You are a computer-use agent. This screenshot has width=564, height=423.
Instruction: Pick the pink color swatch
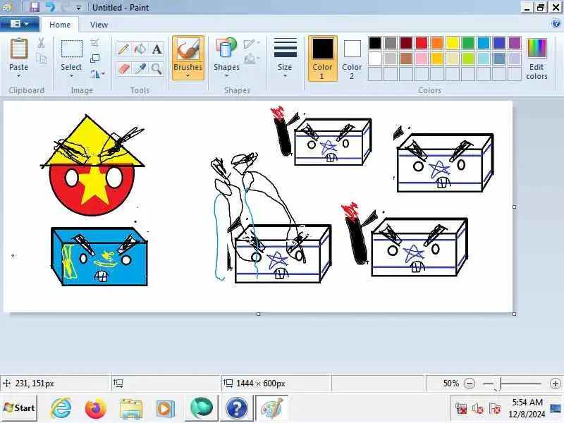pos(421,59)
